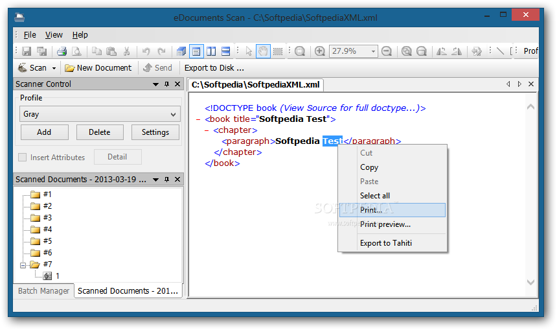Click the toolbar Copy icon
This screenshot has height=330, width=557.
point(97,51)
